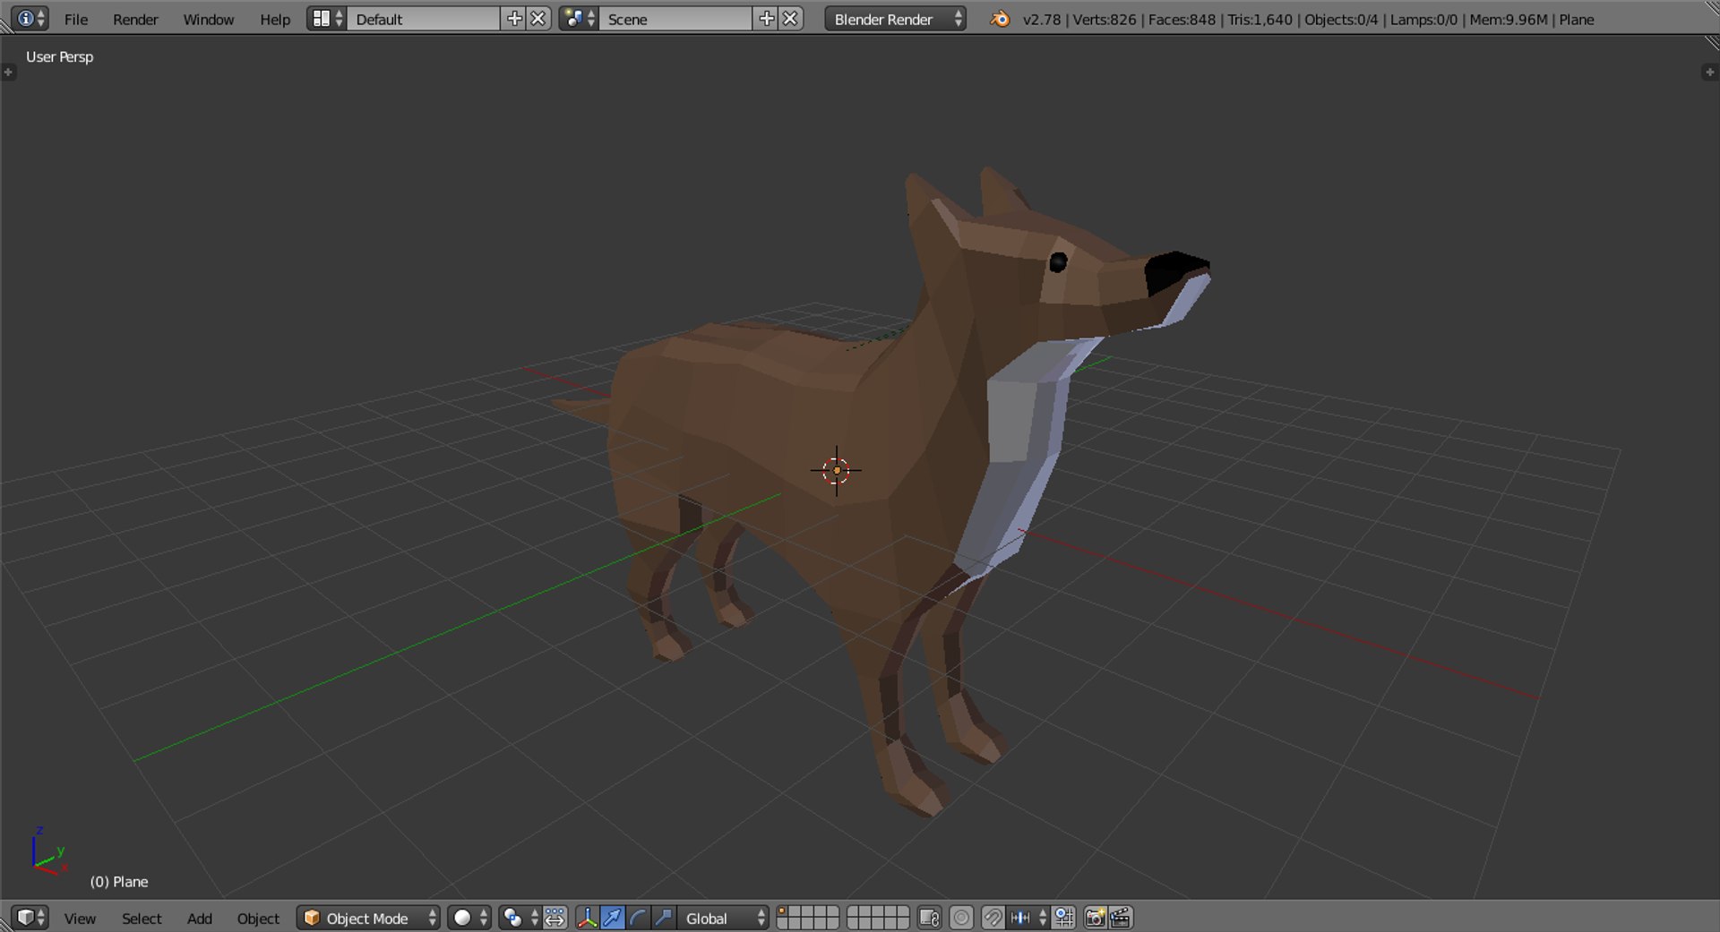Render OpenGL animation clapper icon
The image size is (1720, 932).
(x=1121, y=918)
